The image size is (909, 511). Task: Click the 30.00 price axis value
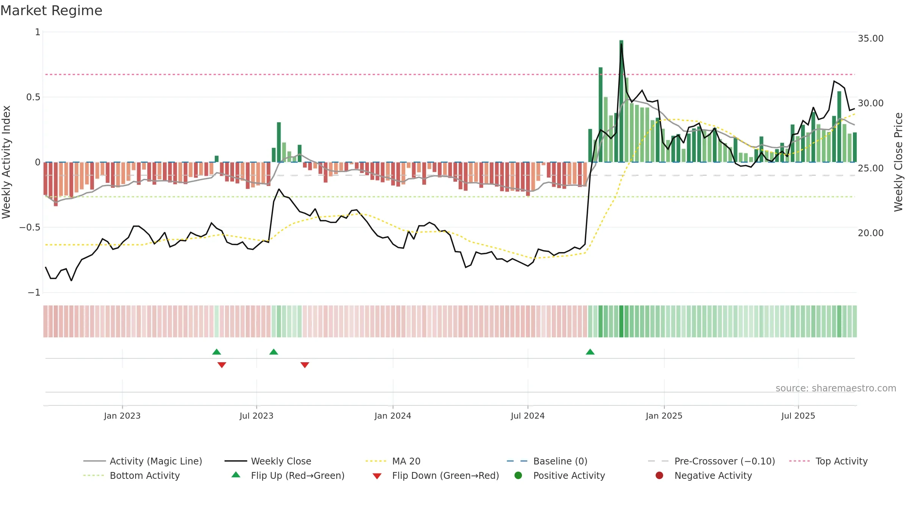pos(870,103)
